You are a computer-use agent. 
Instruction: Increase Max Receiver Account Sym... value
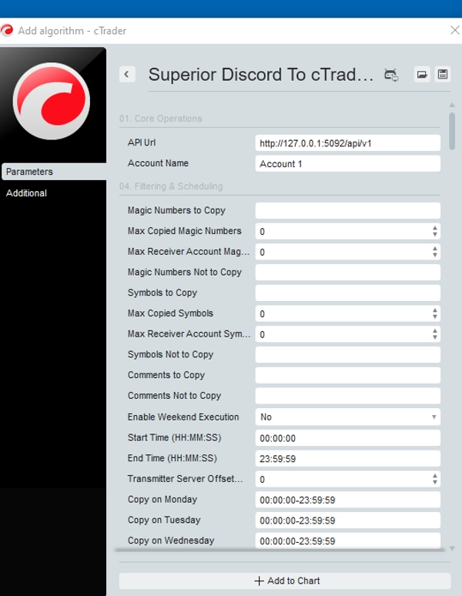click(434, 331)
